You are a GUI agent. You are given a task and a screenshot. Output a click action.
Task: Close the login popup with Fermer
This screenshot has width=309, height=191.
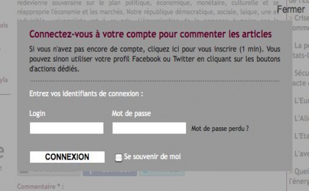(290, 9)
